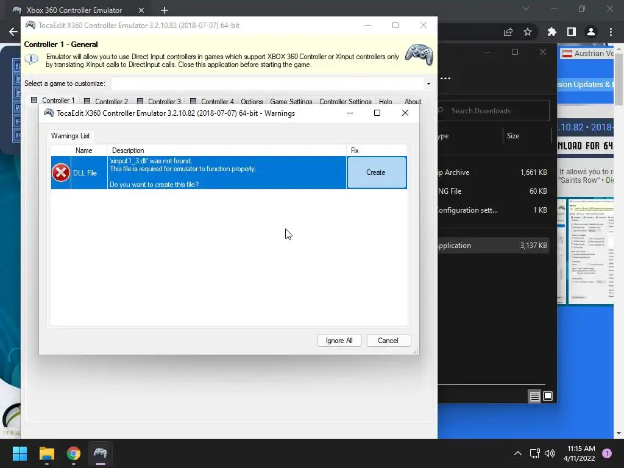Click the share icon in Chrome address bar

click(508, 32)
